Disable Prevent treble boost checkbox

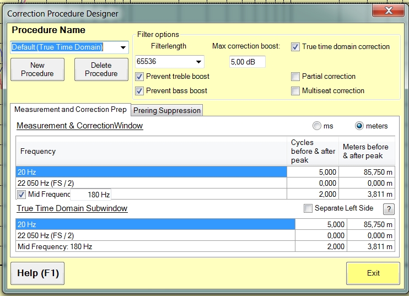pyautogui.click(x=140, y=77)
